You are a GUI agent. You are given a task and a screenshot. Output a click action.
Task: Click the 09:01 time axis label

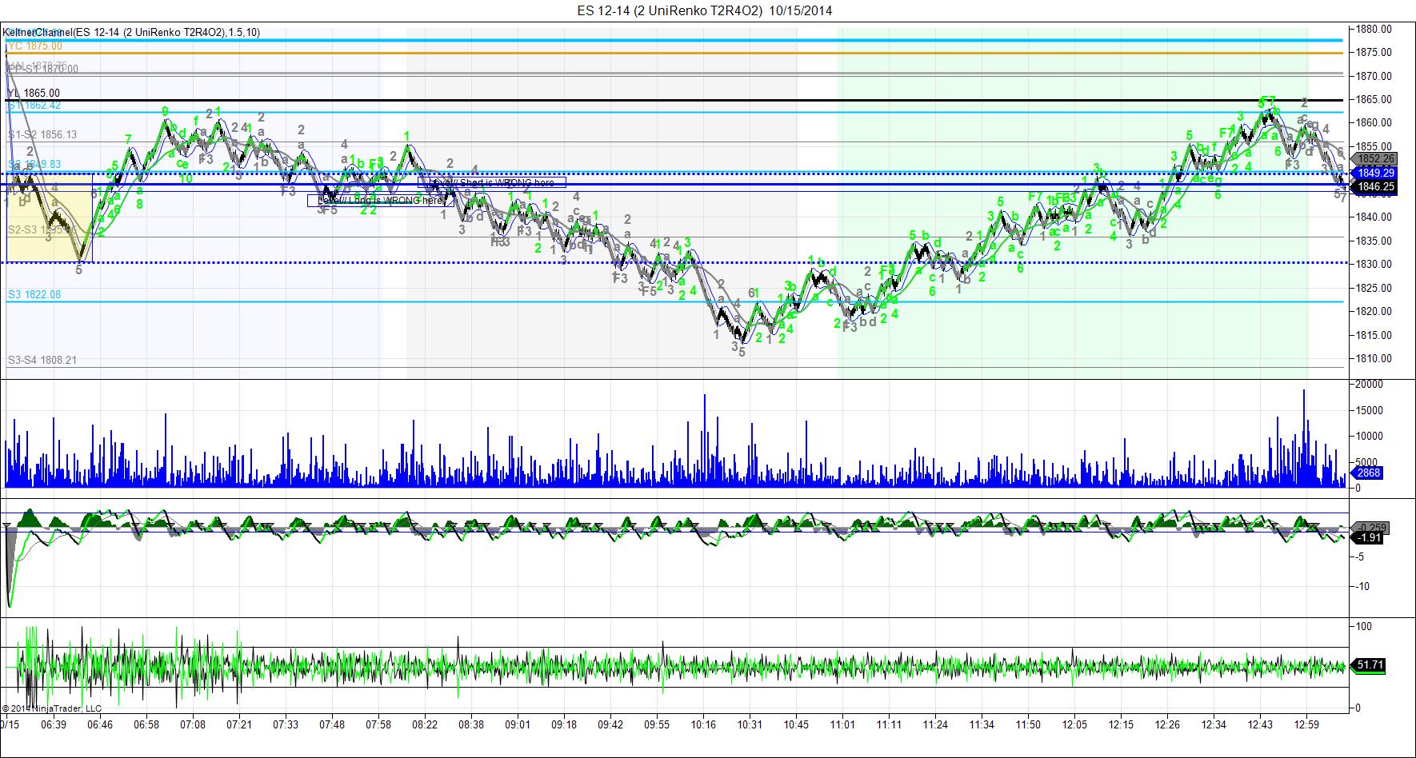pos(518,725)
